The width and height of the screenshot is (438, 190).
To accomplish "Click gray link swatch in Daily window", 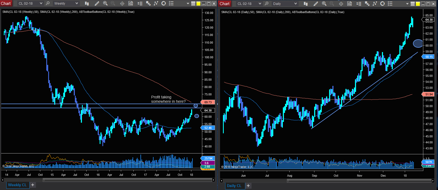I will [x=413, y=4].
